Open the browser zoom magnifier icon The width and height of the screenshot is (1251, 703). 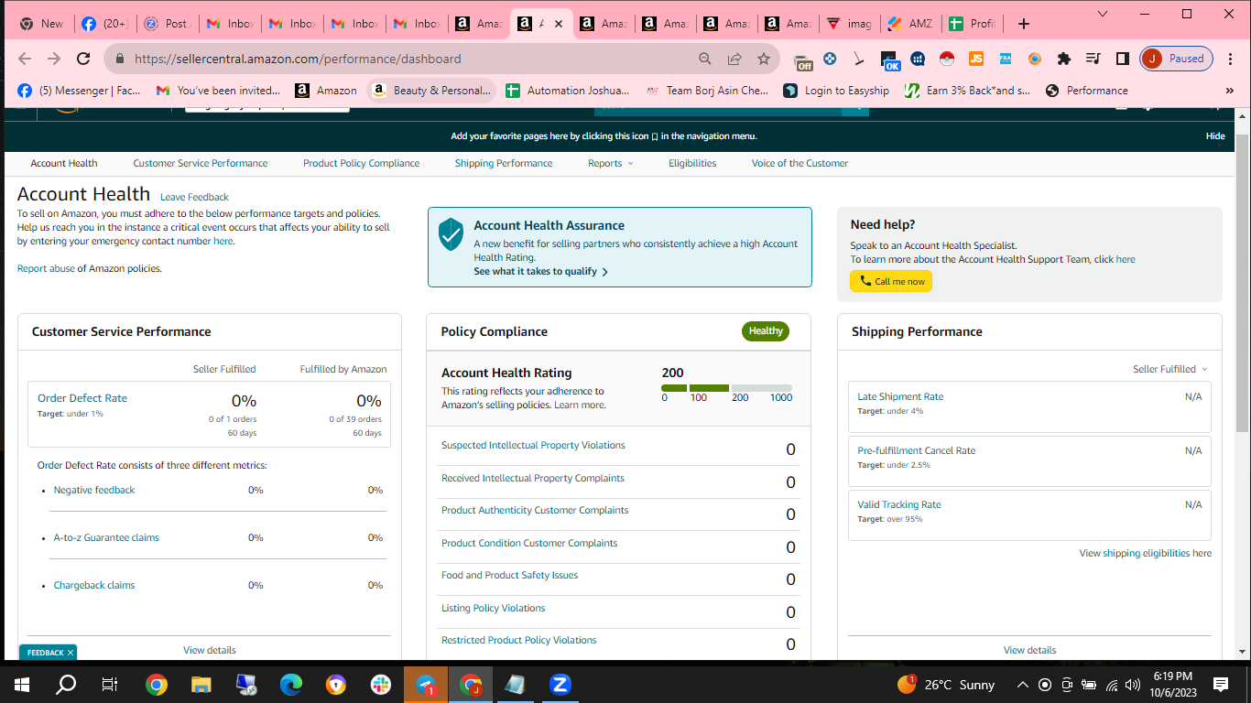click(705, 59)
